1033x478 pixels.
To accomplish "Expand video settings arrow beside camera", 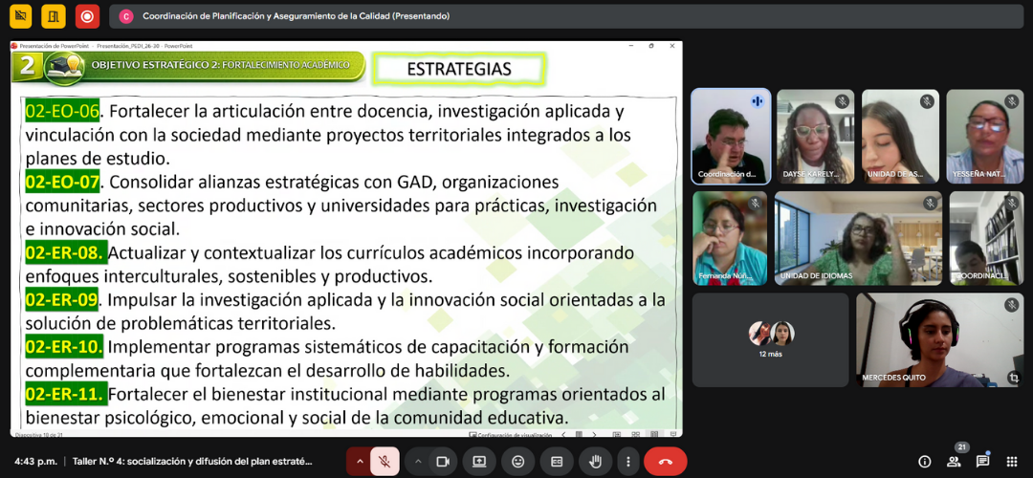I will coord(418,462).
